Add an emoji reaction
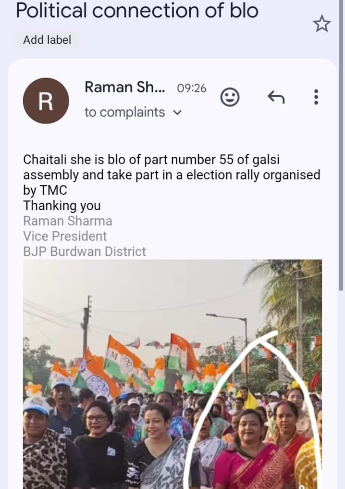345x489 pixels. [x=230, y=98]
